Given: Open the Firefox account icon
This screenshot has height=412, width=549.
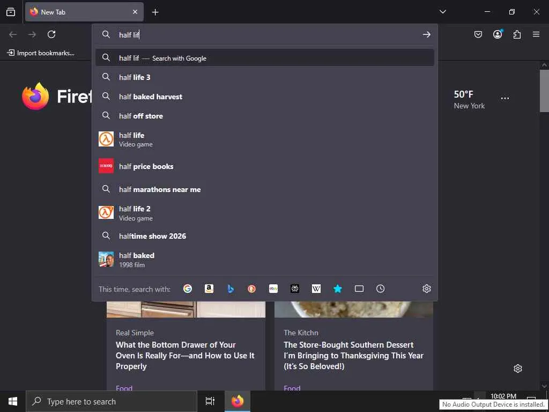Looking at the screenshot, I should (x=498, y=34).
